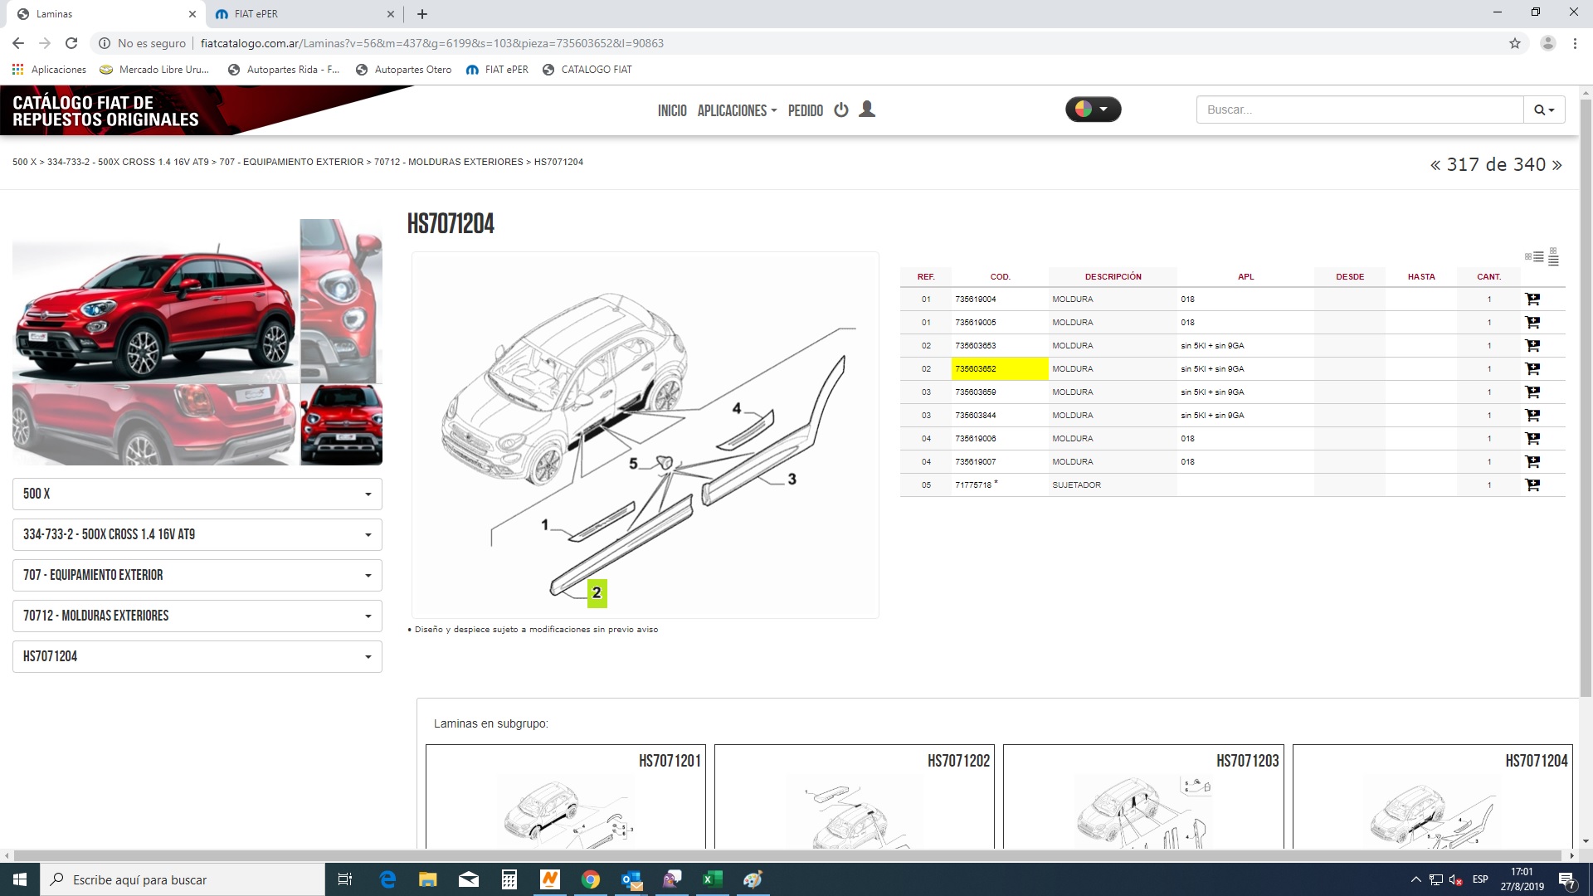
Task: Open Outlook from the taskbar
Action: click(631, 879)
